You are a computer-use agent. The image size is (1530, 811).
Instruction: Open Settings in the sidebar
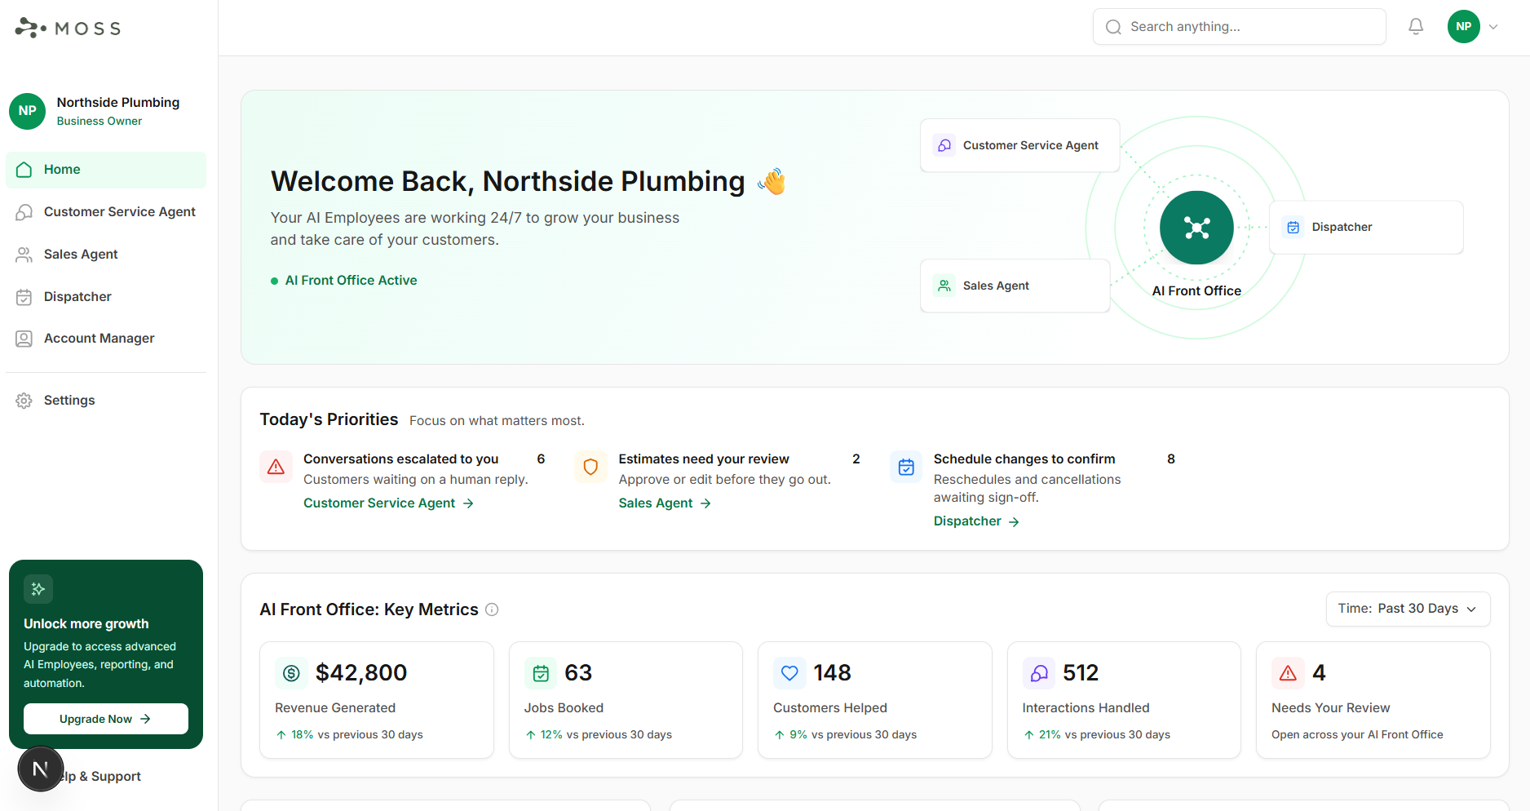pyautogui.click(x=106, y=401)
